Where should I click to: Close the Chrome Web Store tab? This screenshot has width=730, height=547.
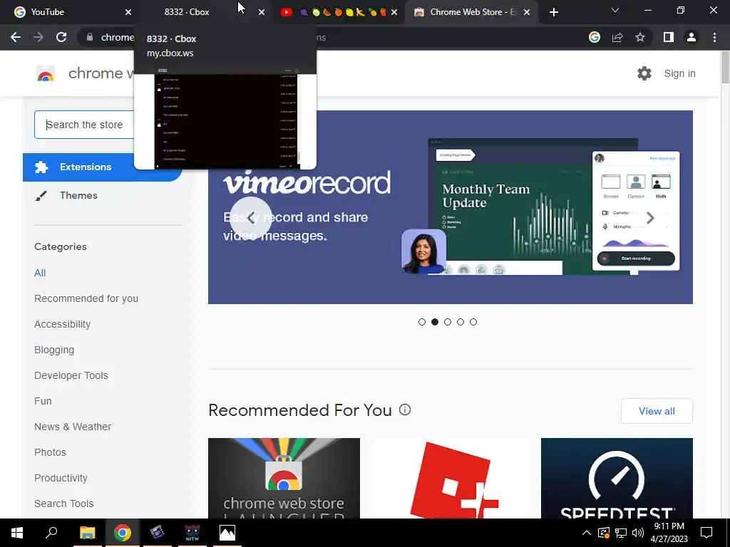(x=527, y=12)
